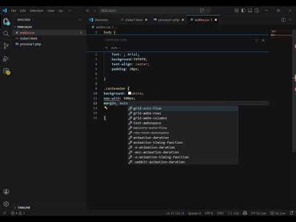Click the notifications bell in status bar
The image size is (296, 222).
(x=292, y=213)
